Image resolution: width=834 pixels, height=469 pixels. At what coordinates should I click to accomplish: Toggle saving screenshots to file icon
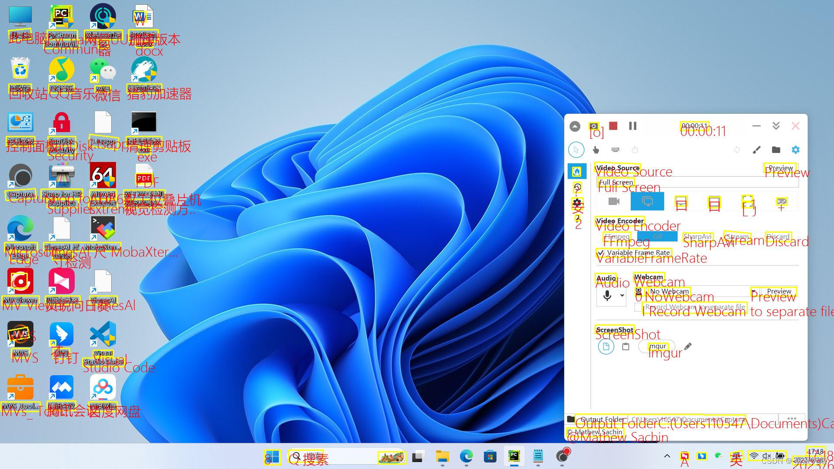[x=606, y=347]
